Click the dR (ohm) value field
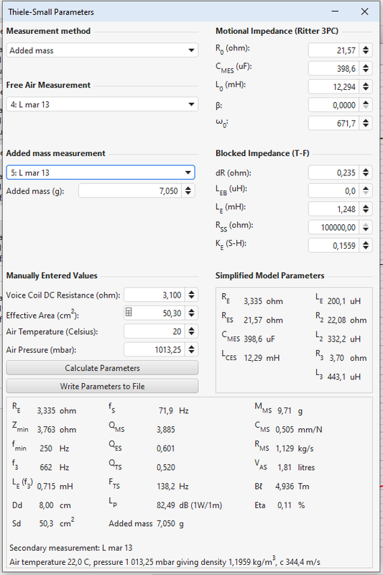This screenshot has height=575, width=383. (x=333, y=172)
